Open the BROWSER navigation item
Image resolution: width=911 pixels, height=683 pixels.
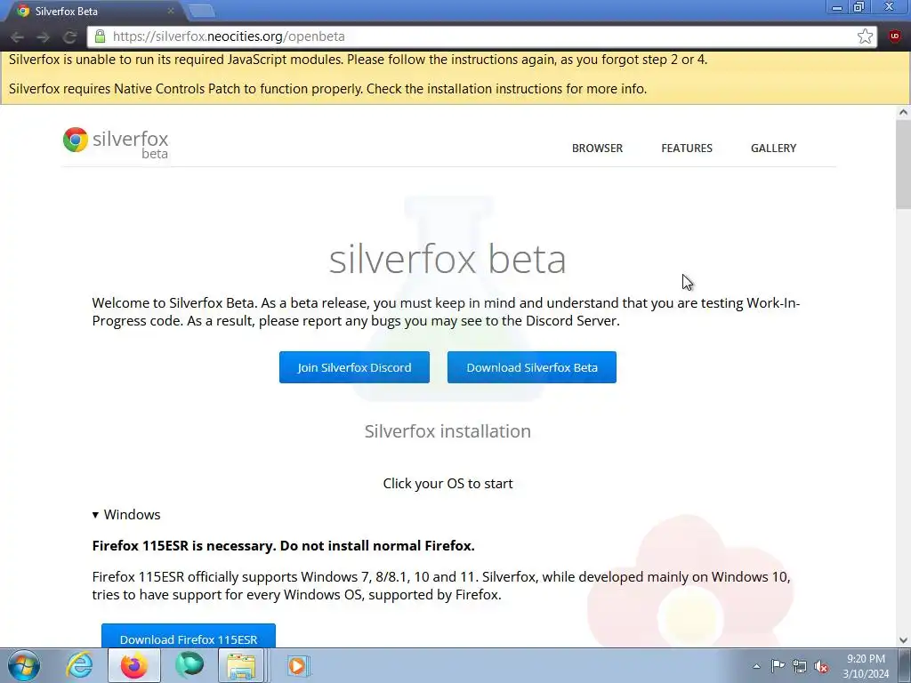coord(597,149)
